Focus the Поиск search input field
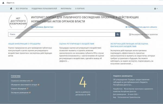 coord(62,34)
